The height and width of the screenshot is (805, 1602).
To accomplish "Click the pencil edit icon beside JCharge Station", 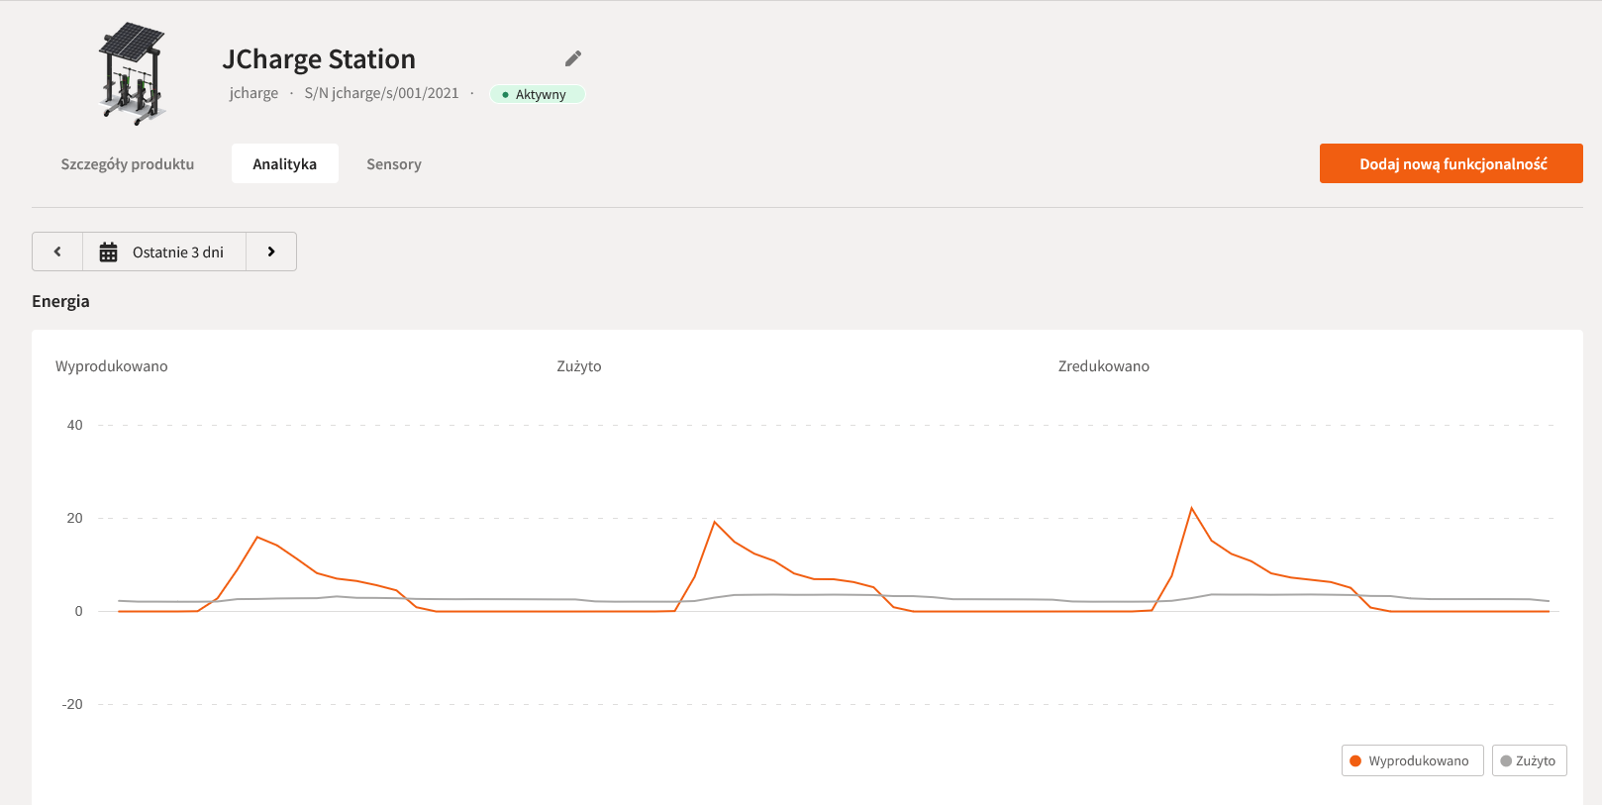I will point(573,58).
